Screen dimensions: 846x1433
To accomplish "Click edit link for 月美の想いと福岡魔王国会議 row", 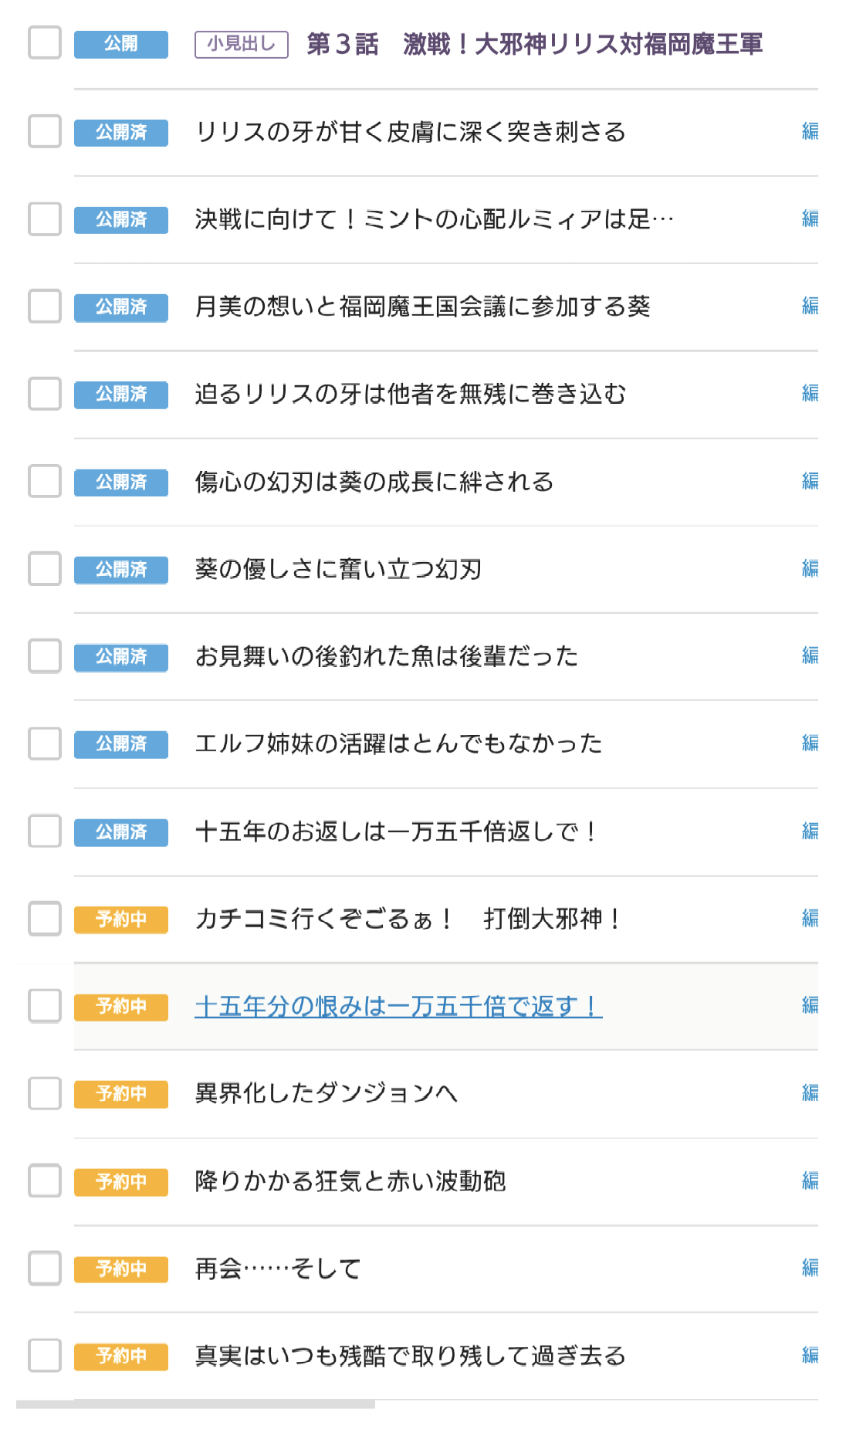I will pyautogui.click(x=810, y=307).
